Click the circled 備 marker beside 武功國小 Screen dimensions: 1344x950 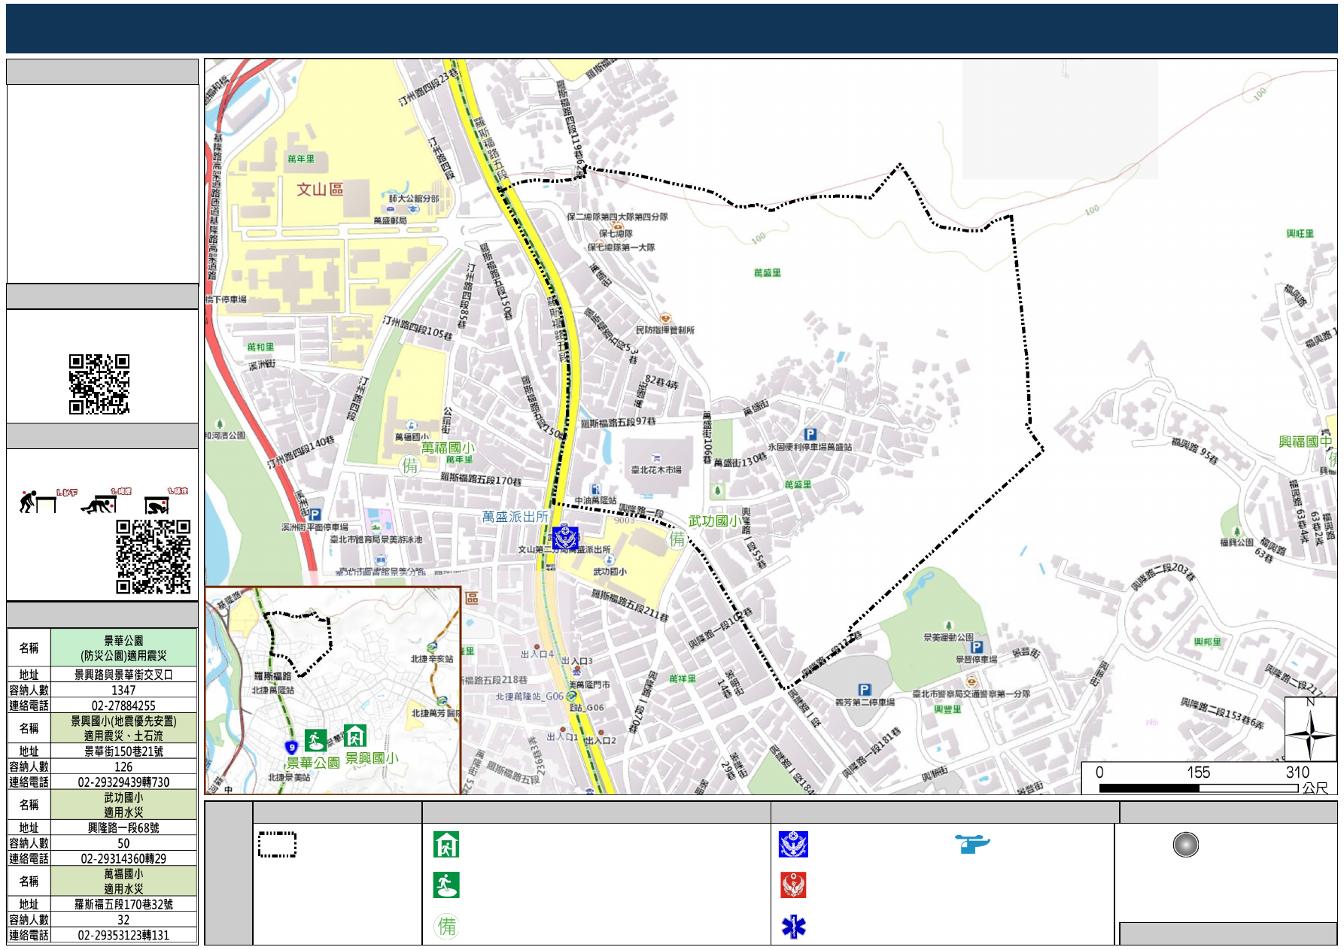677,539
